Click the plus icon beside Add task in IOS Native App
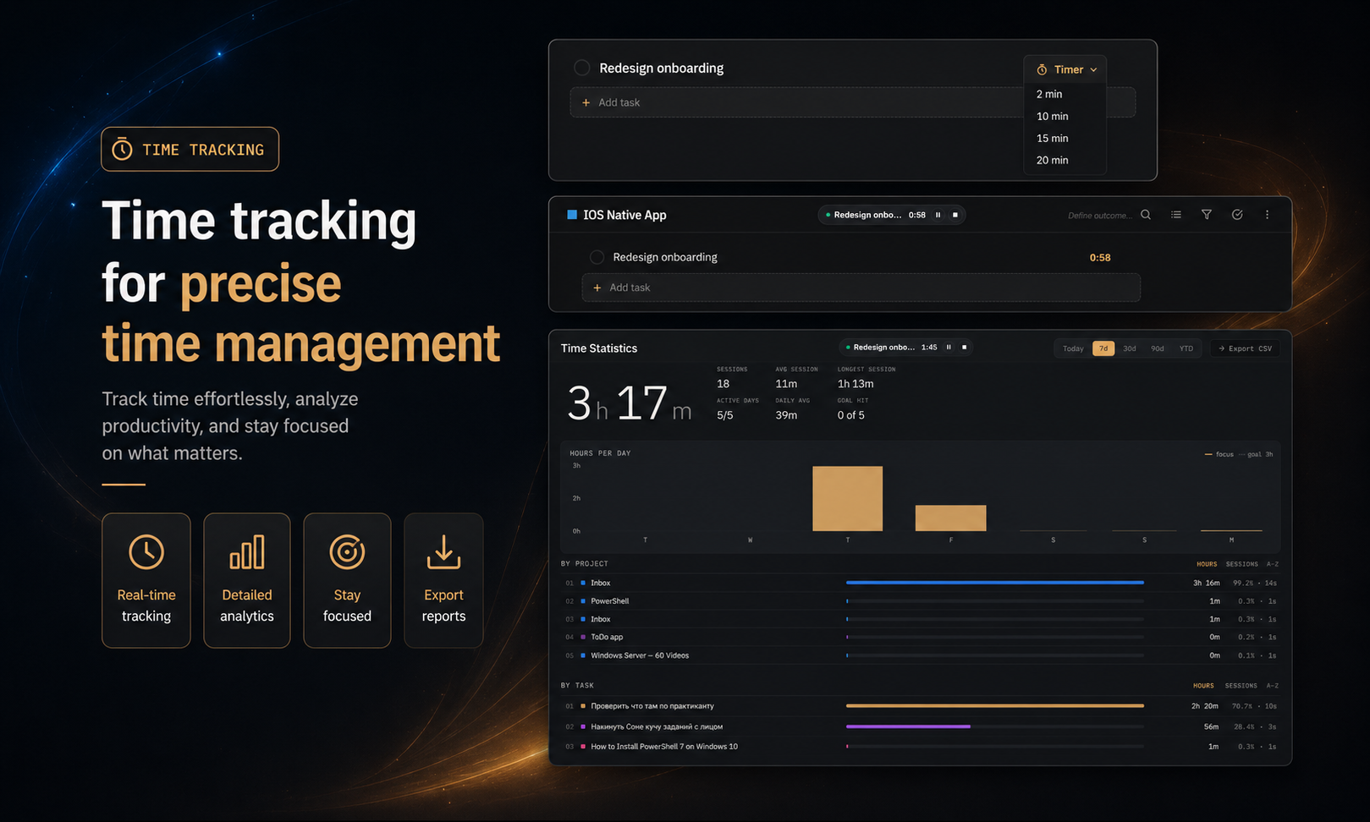Viewport: 1370px width, 822px height. (597, 288)
